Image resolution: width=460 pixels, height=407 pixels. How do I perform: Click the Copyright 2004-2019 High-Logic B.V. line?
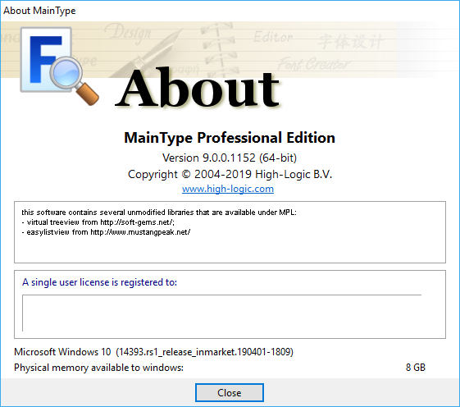230,175
